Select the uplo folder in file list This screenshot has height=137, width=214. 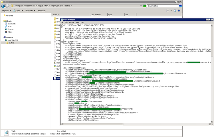point(57,34)
